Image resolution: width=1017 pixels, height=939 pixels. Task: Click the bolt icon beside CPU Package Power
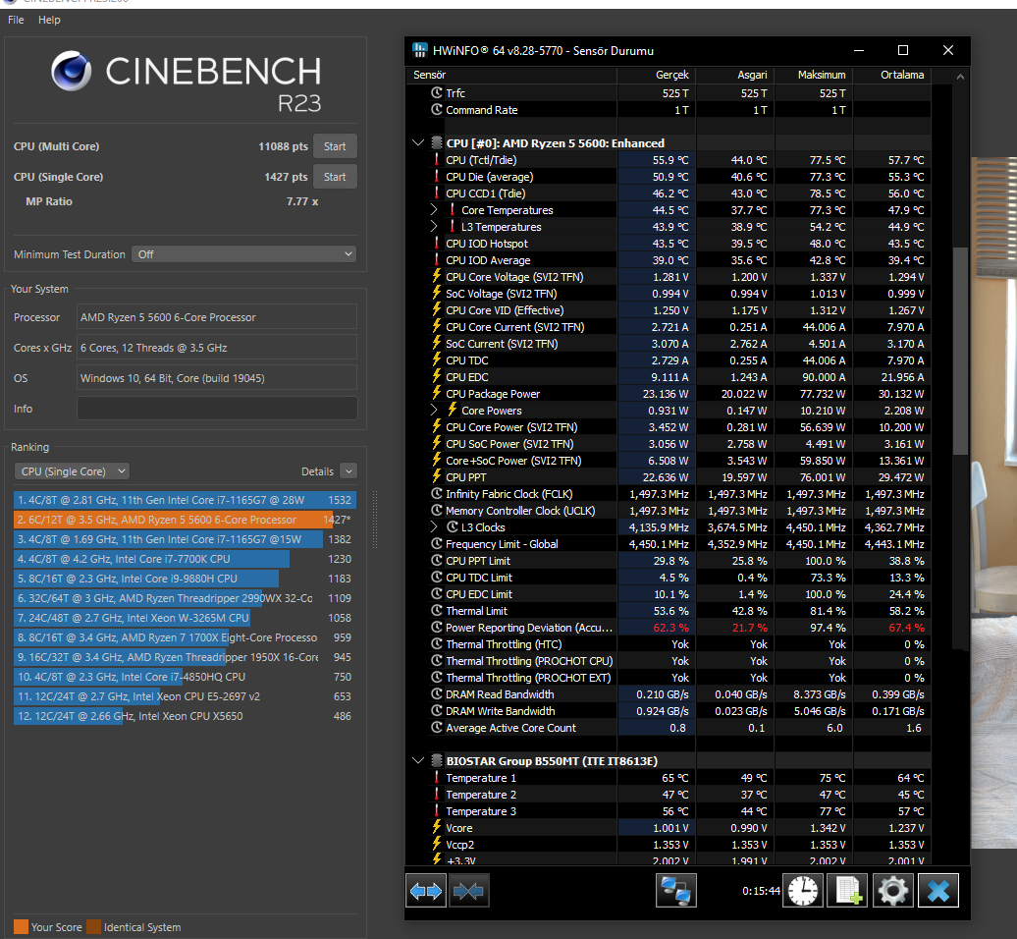(x=437, y=393)
